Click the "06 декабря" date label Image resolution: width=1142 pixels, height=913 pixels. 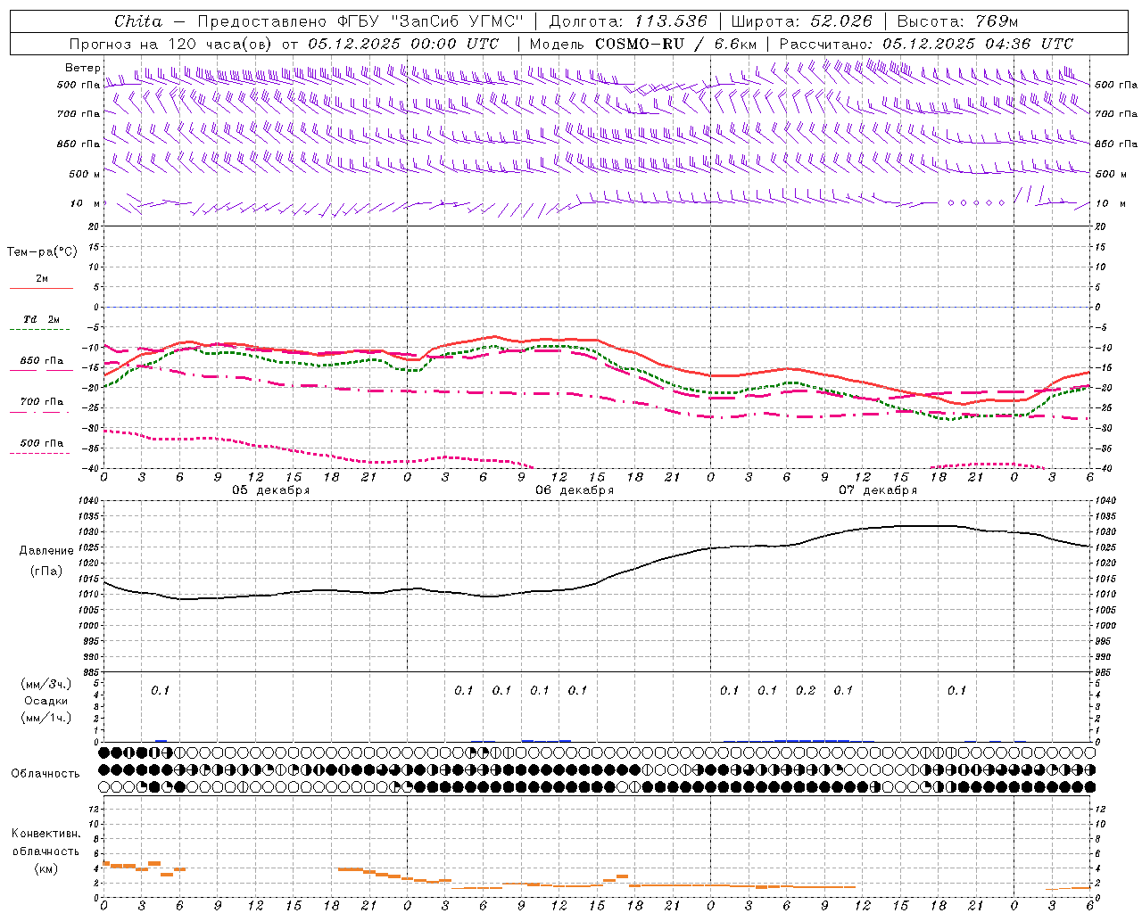pyautogui.click(x=575, y=490)
